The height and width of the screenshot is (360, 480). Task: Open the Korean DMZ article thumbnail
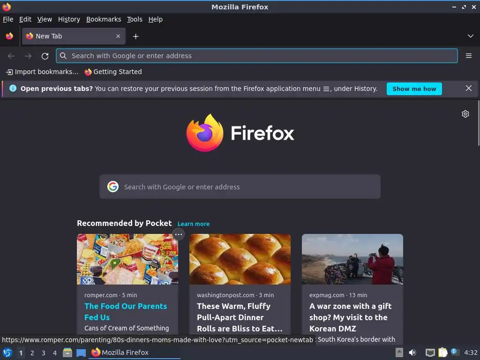[352, 259]
